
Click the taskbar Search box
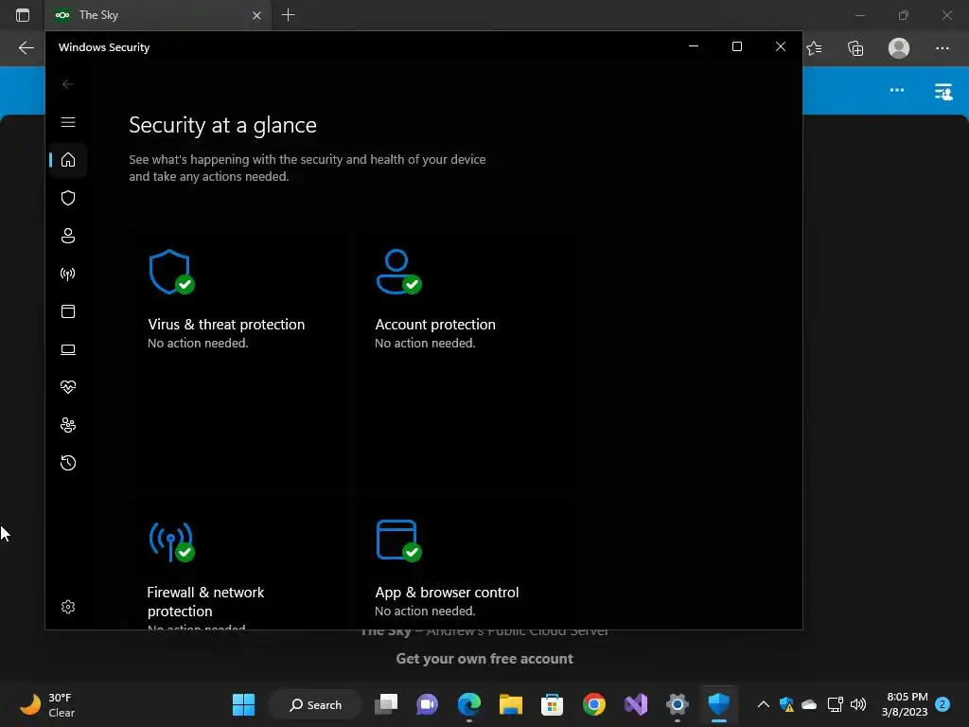click(315, 704)
